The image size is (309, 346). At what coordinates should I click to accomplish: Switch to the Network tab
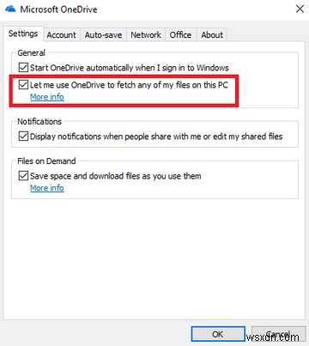coord(146,35)
